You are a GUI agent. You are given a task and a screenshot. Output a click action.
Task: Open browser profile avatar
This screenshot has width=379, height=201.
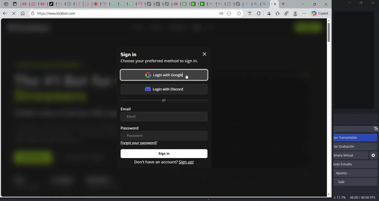click(x=295, y=13)
